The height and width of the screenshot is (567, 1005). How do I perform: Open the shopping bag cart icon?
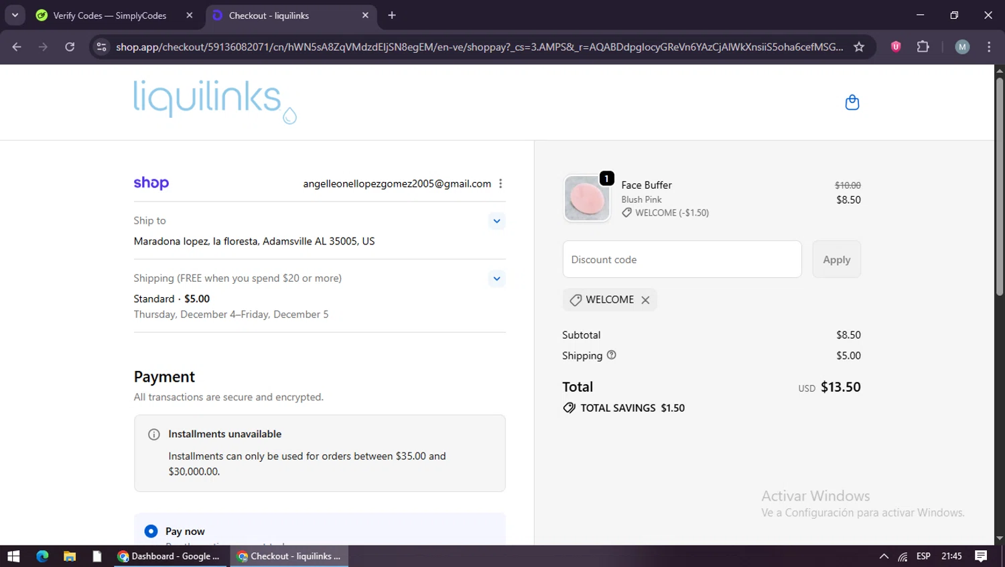852,102
